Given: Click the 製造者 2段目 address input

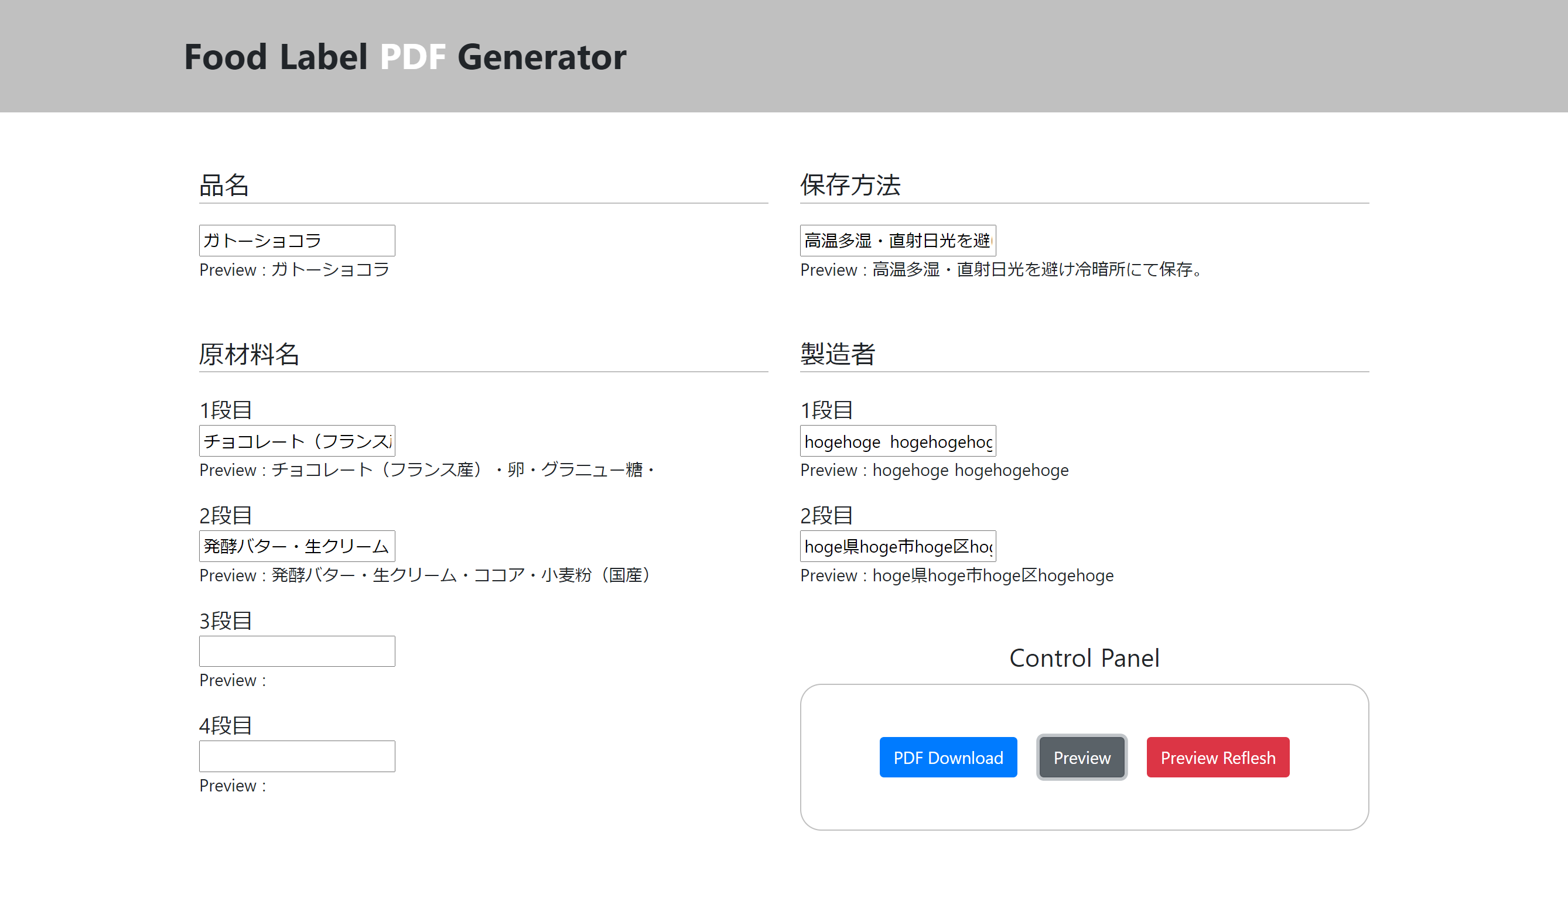Looking at the screenshot, I should point(898,546).
